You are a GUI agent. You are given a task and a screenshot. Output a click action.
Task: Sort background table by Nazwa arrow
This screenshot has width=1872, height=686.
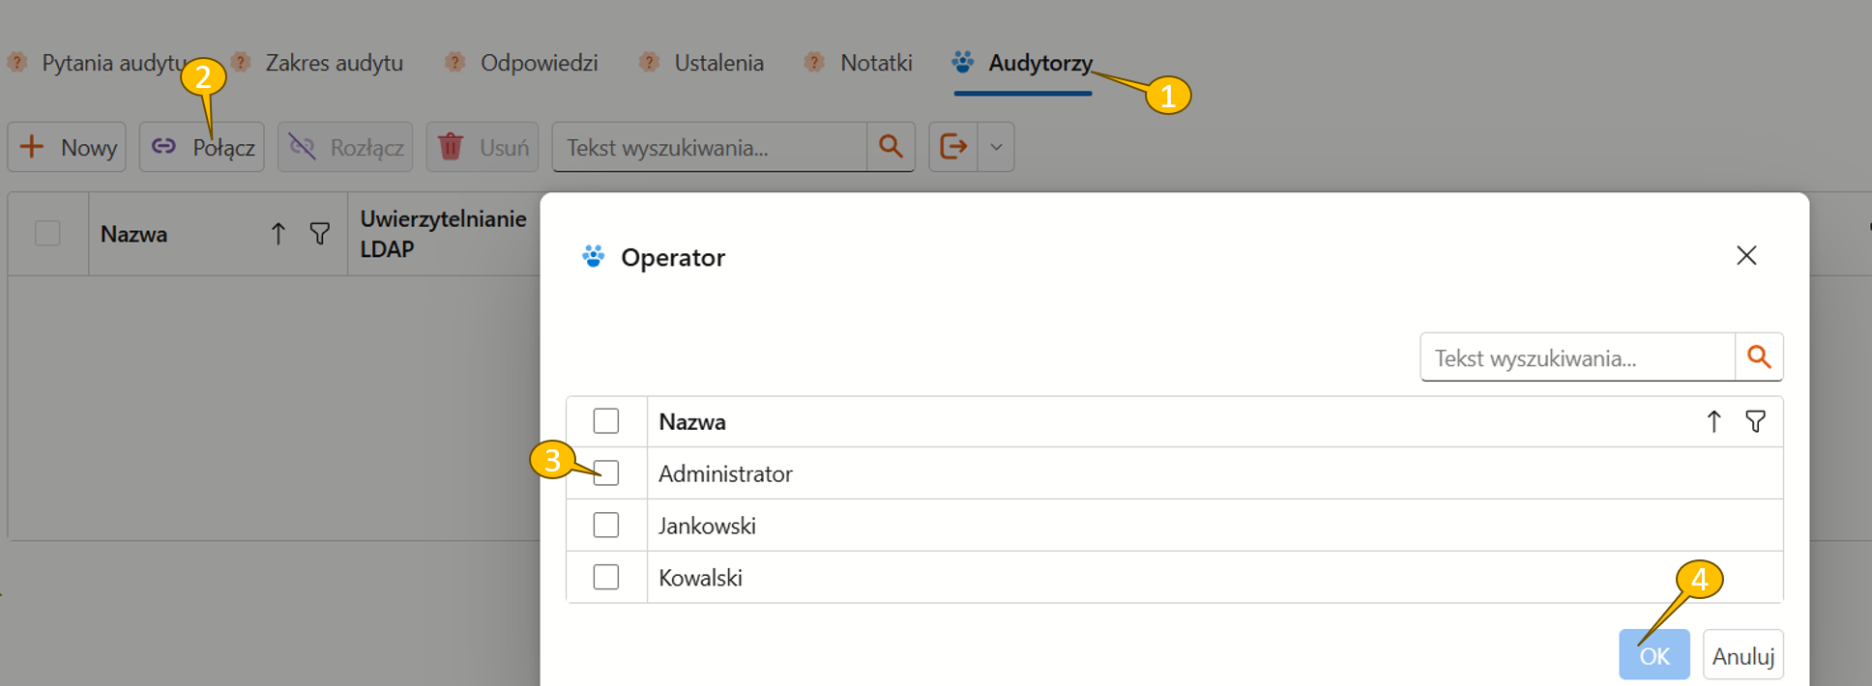(278, 234)
